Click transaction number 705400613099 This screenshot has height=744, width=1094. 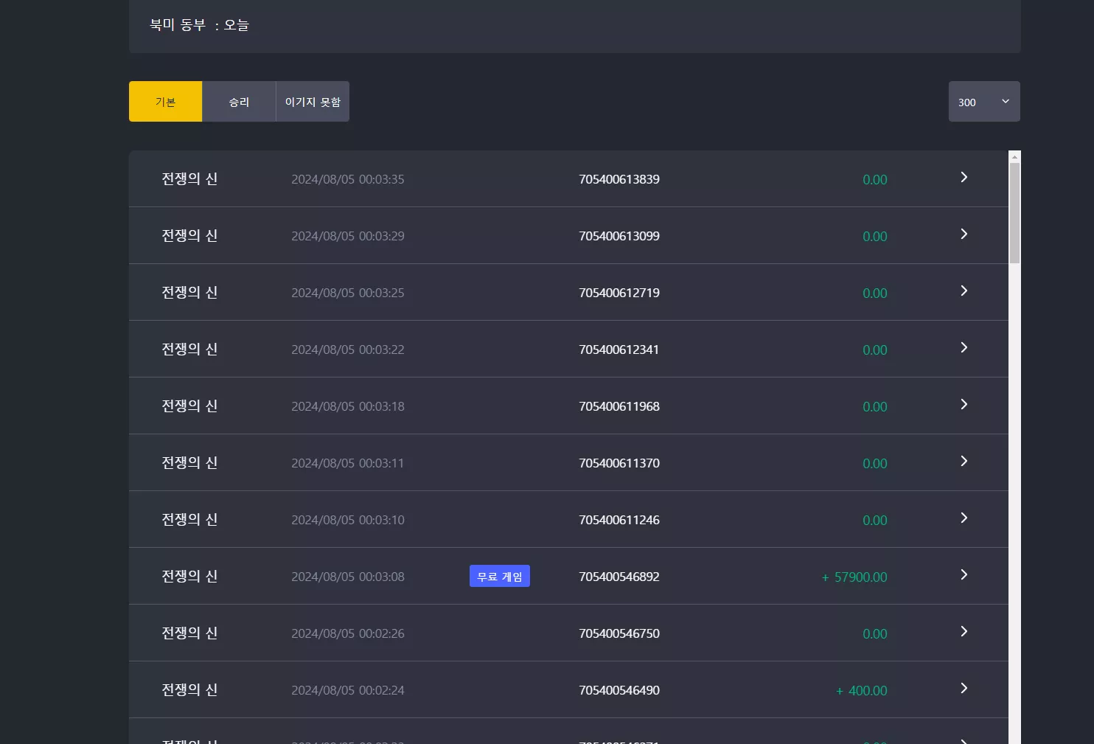click(619, 236)
